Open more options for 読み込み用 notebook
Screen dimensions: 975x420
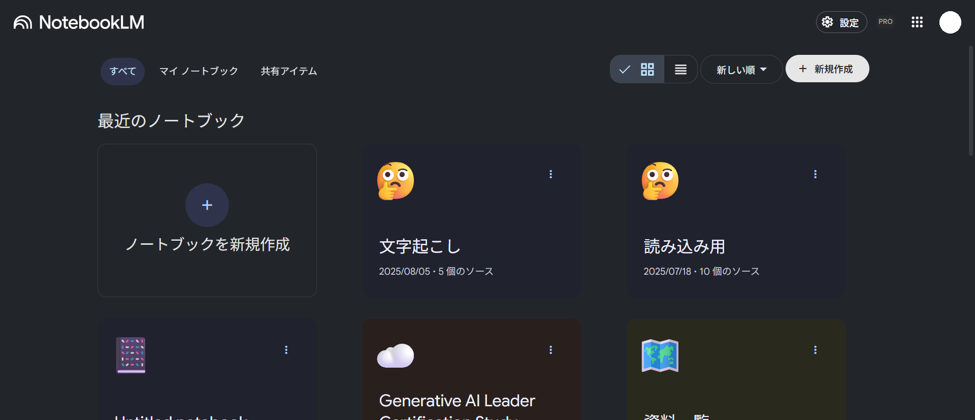(x=815, y=174)
